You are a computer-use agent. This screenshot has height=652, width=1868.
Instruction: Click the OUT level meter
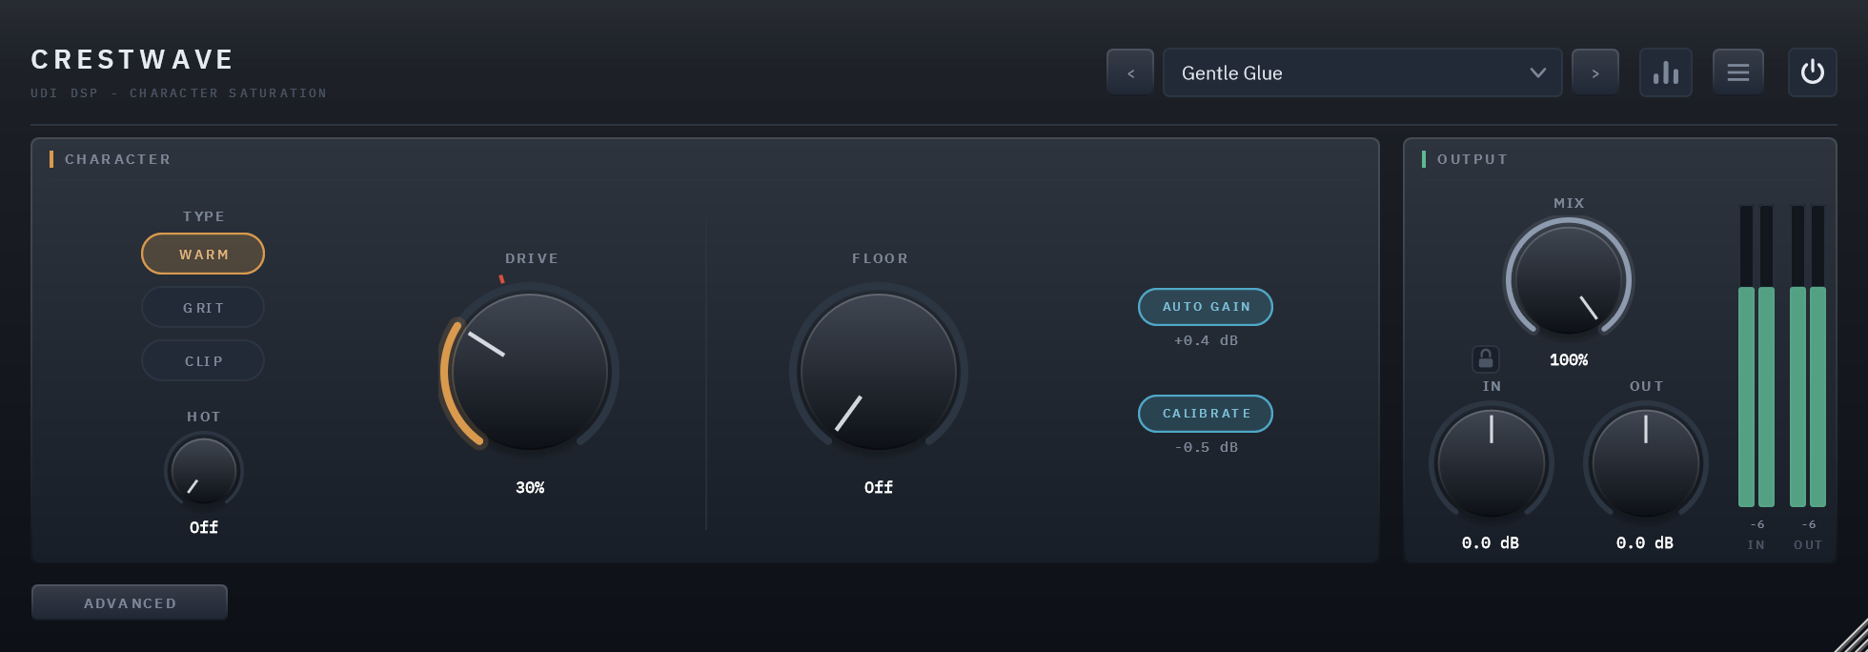point(1808,356)
